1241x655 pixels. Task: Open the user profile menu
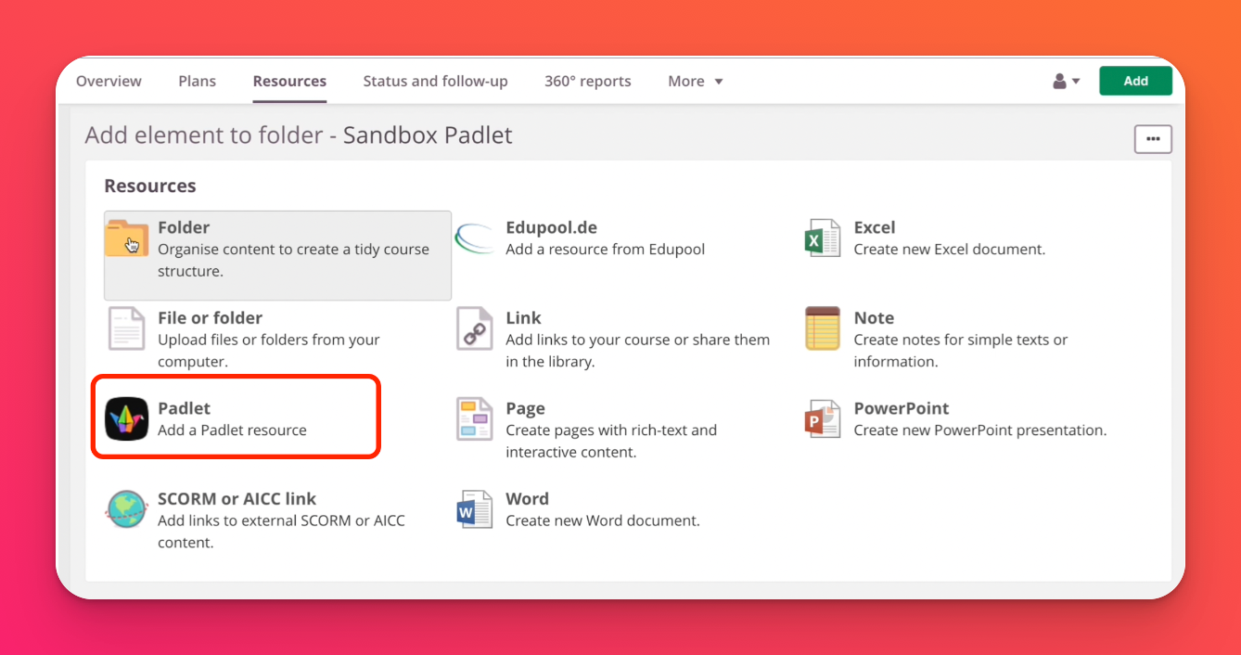[1066, 81]
